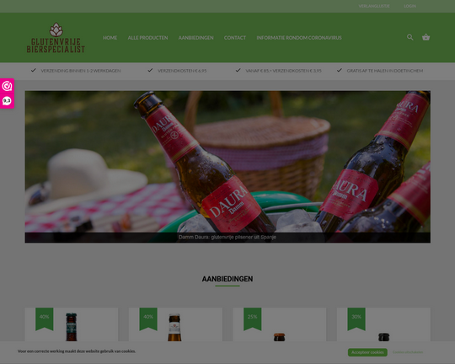Click the Damm Daura banner image
The image size is (455, 364).
point(227,167)
